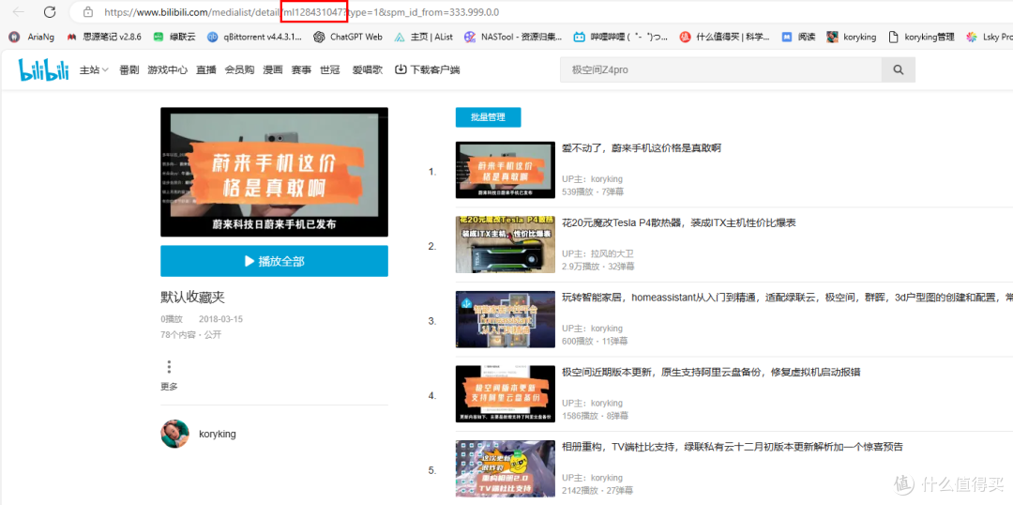
Task: Open 赛事 in navigation
Action: [301, 69]
